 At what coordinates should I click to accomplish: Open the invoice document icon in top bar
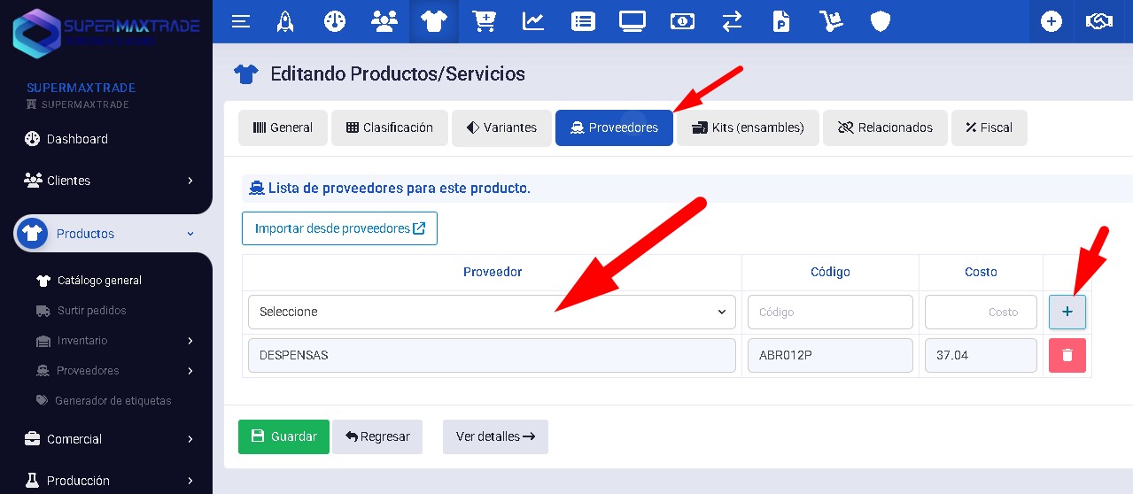[781, 21]
